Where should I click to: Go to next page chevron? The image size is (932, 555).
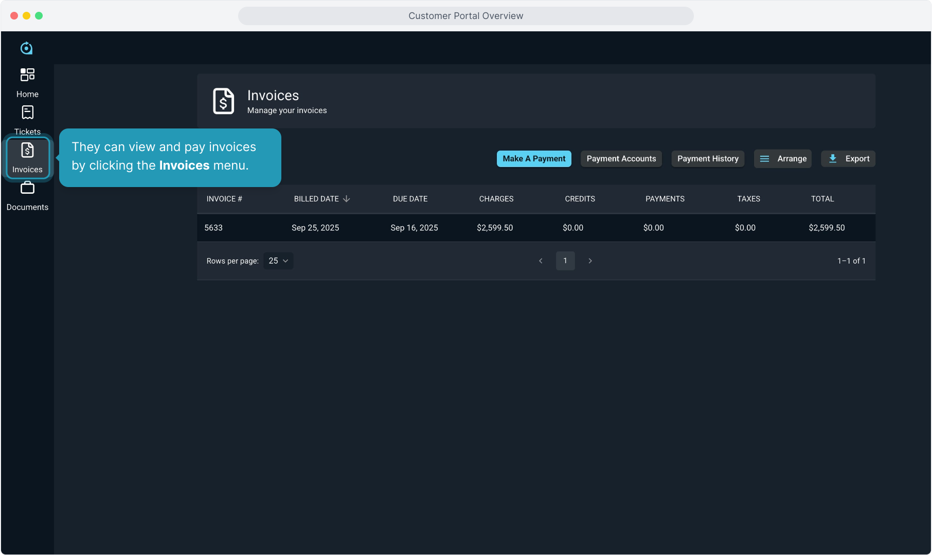pos(590,261)
